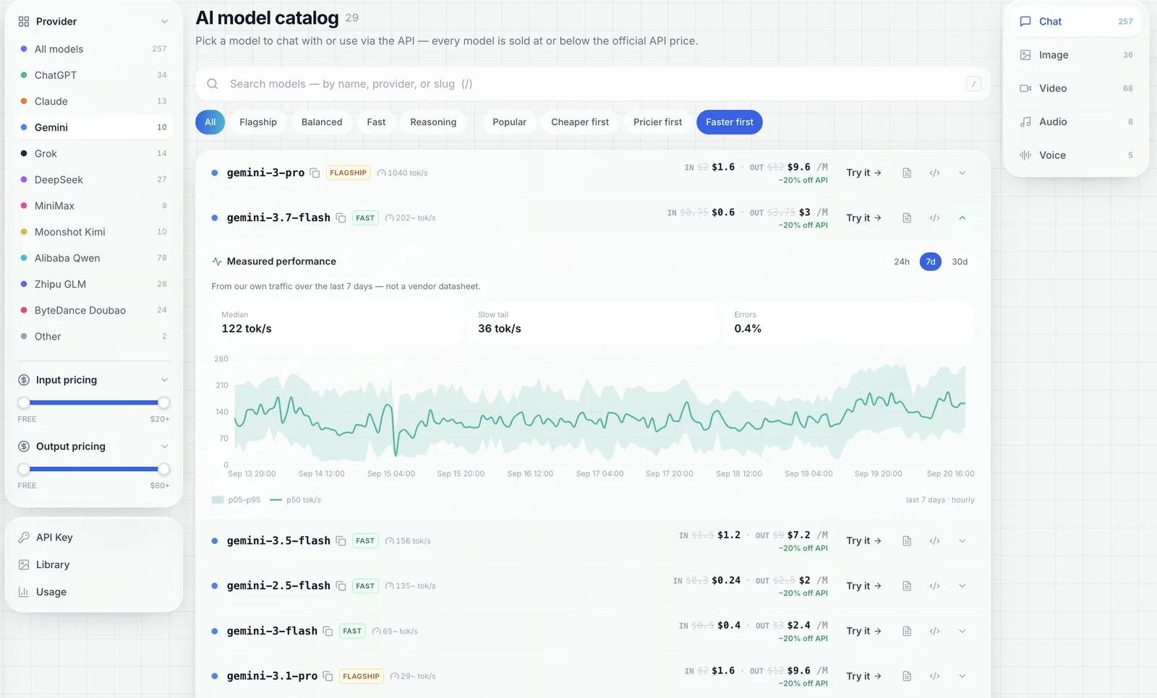
Task: Focus the model search field
Action: pos(593,84)
